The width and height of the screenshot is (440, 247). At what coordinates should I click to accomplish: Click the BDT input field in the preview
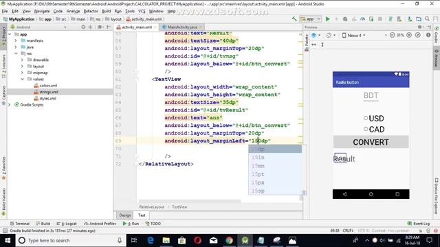371,95
